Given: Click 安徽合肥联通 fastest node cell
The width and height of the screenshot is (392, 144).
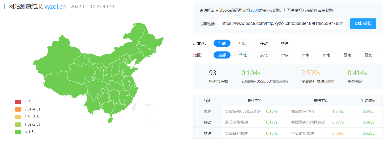Looking at the screenshot, I should pyautogui.click(x=236, y=133).
